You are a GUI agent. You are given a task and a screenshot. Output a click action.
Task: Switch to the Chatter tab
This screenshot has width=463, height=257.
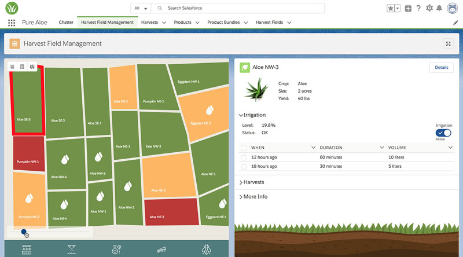[x=66, y=23]
